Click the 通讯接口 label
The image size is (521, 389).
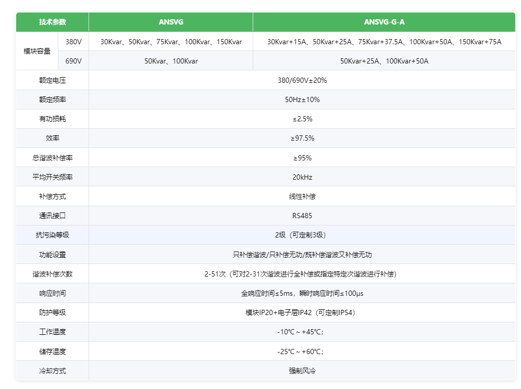point(53,216)
